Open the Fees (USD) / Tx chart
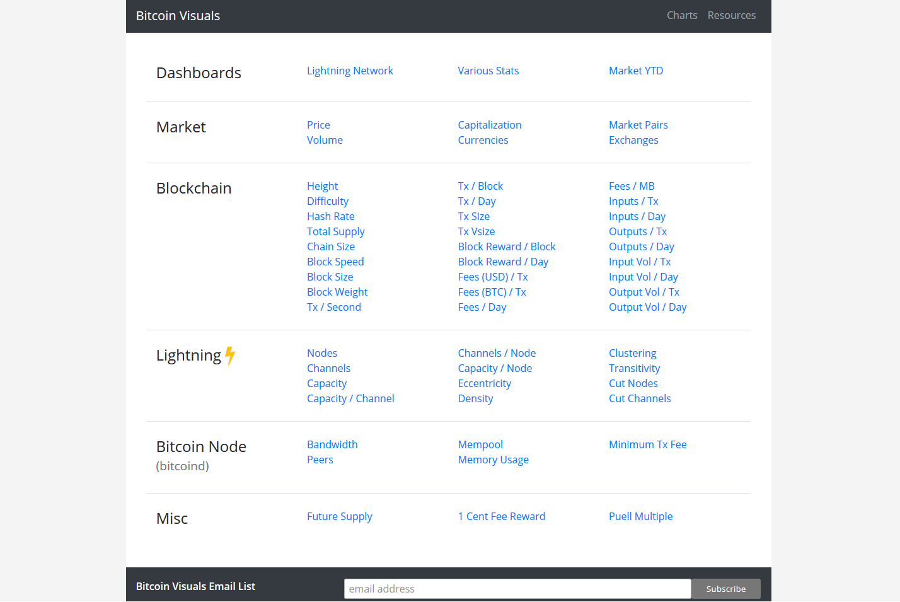This screenshot has width=900, height=602. click(x=493, y=277)
